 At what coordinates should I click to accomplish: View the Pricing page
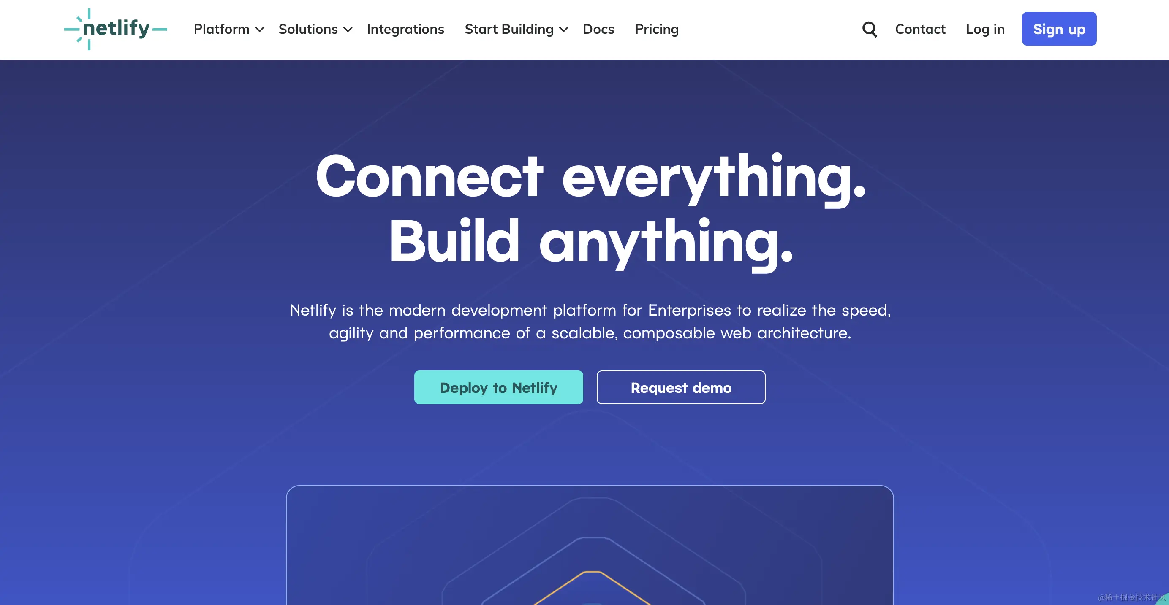[x=657, y=29]
